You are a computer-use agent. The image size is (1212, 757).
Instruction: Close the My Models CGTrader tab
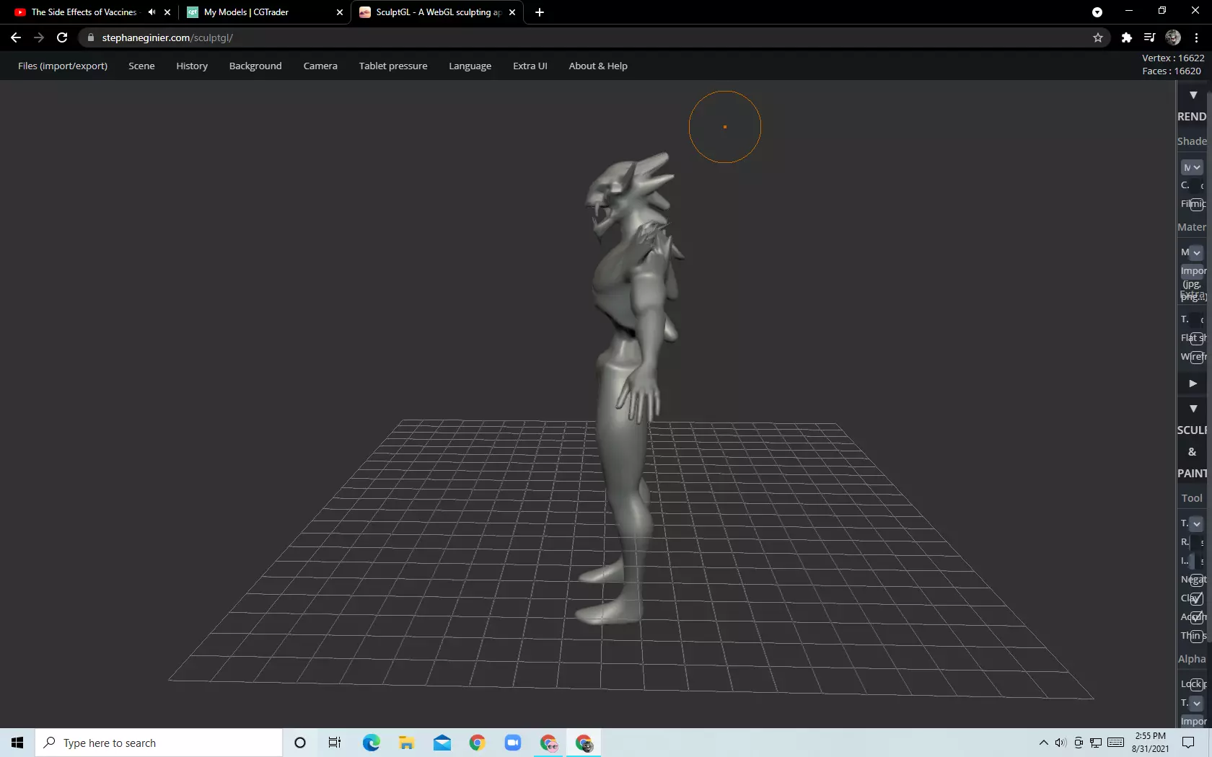point(340,12)
